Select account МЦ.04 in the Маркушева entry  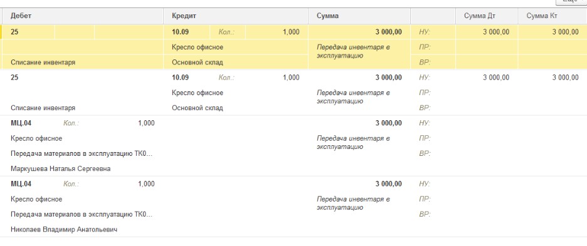(x=21, y=123)
